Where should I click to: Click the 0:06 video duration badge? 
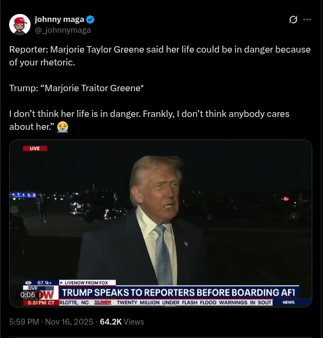pyautogui.click(x=28, y=295)
